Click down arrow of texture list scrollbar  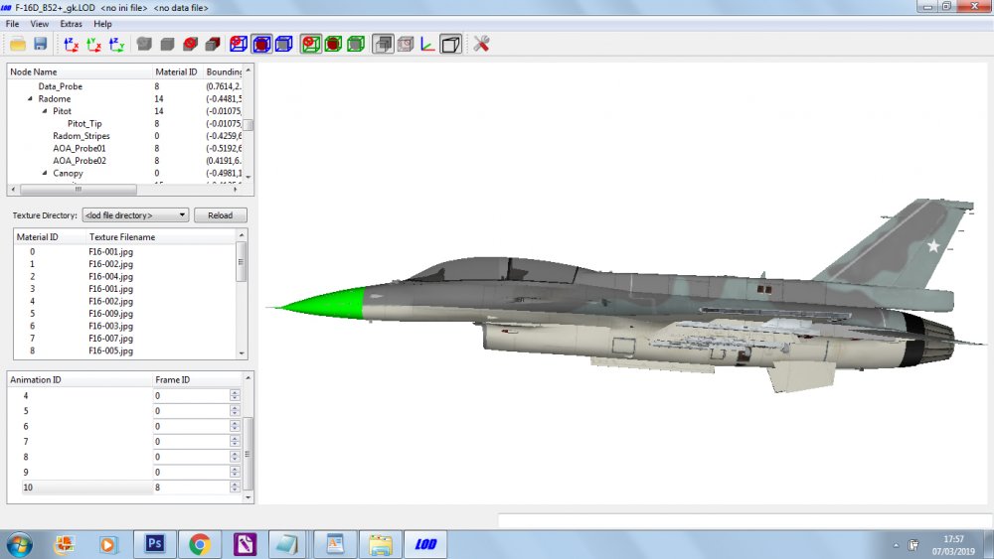(242, 353)
